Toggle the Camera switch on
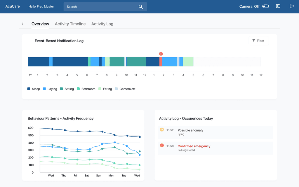The width and height of the screenshot is (299, 187). 265,6
